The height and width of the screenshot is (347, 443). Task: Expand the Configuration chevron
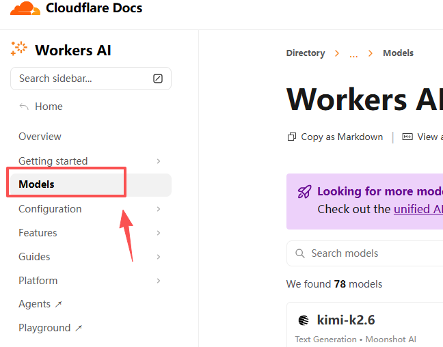(159, 209)
